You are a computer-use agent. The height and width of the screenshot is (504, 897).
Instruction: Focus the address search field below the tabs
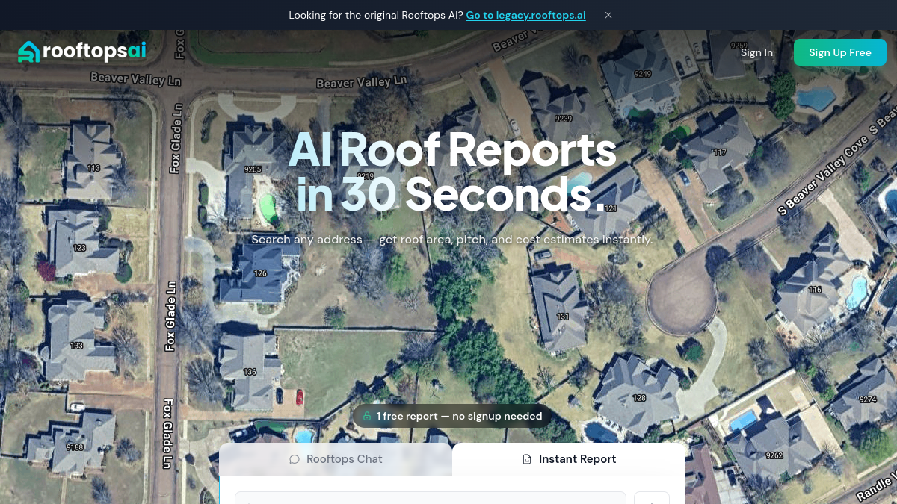pos(431,497)
